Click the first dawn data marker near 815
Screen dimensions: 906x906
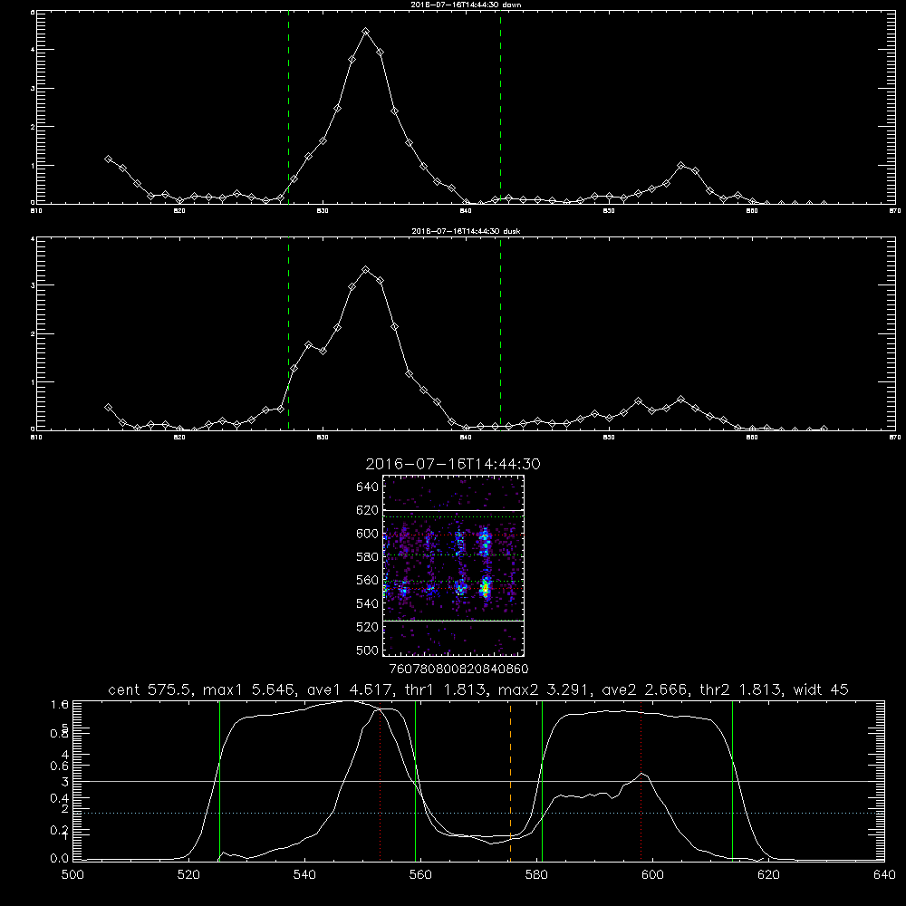[x=108, y=159]
